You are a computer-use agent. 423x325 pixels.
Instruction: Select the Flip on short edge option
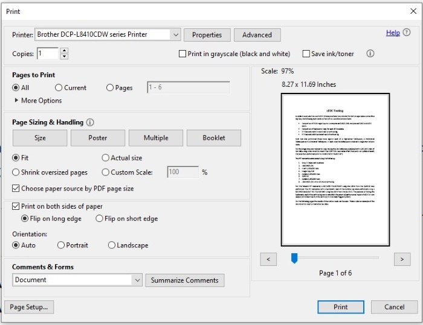pyautogui.click(x=99, y=219)
